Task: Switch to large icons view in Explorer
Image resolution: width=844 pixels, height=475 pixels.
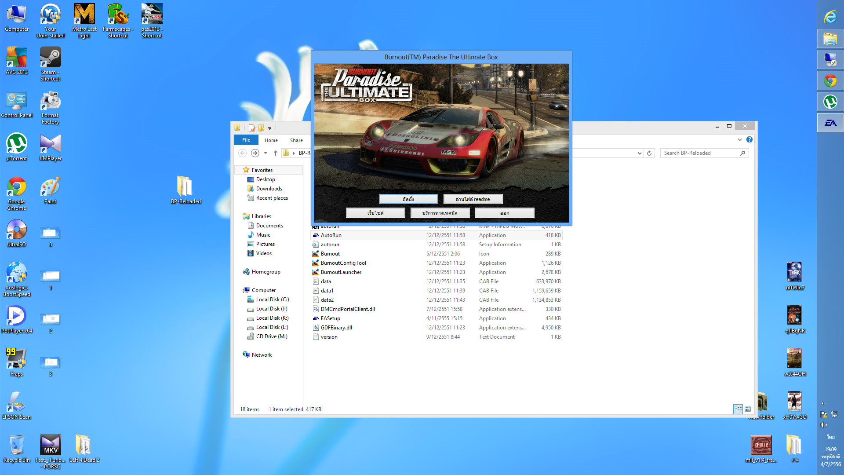Action: [748, 409]
